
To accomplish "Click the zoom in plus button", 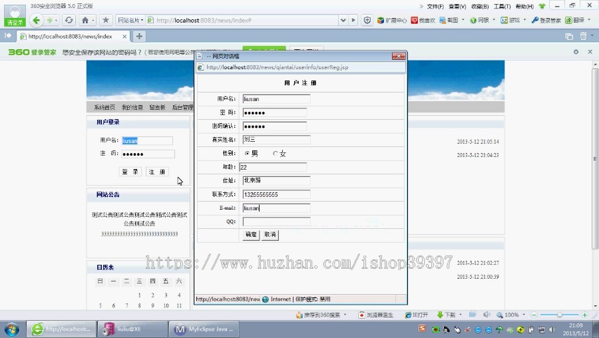I will click(x=585, y=315).
